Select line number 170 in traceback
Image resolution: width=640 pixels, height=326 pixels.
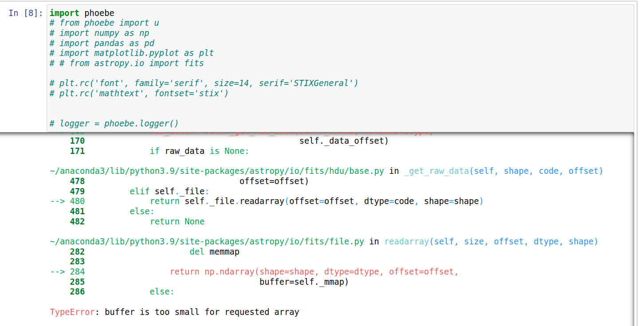(77, 141)
